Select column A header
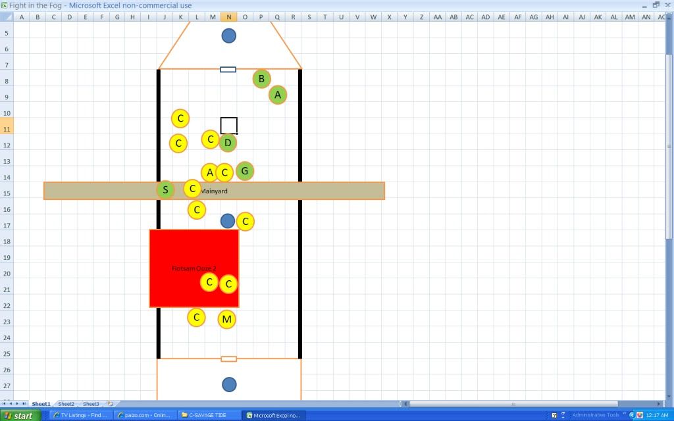Viewport: 674px width, 421px height. [22, 16]
